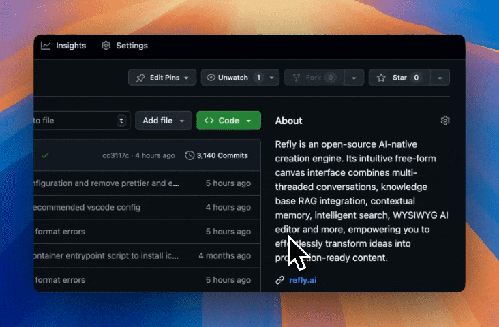
Task: Click the green commit status checkmark
Action: (46, 155)
